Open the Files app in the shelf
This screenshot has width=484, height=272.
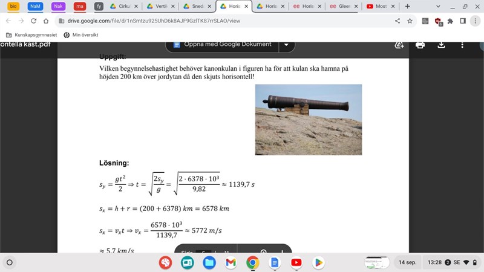(209, 263)
